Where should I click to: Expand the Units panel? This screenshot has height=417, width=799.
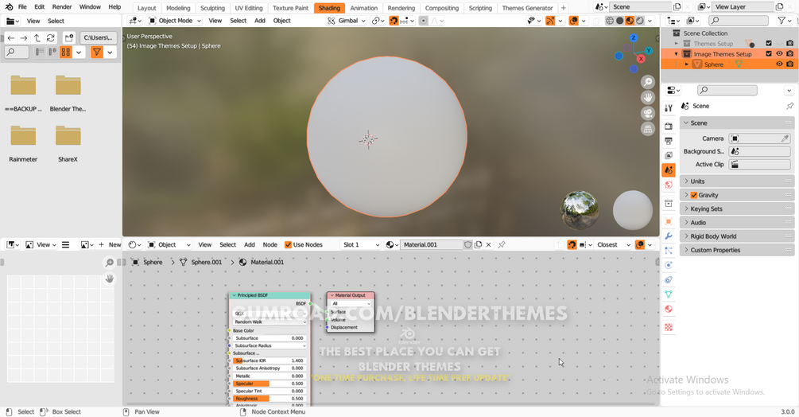point(736,181)
